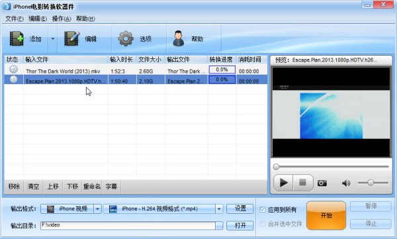The image size is (397, 239).
Task: Toggle 合并选中文件 checkbox
Action: coord(263,224)
